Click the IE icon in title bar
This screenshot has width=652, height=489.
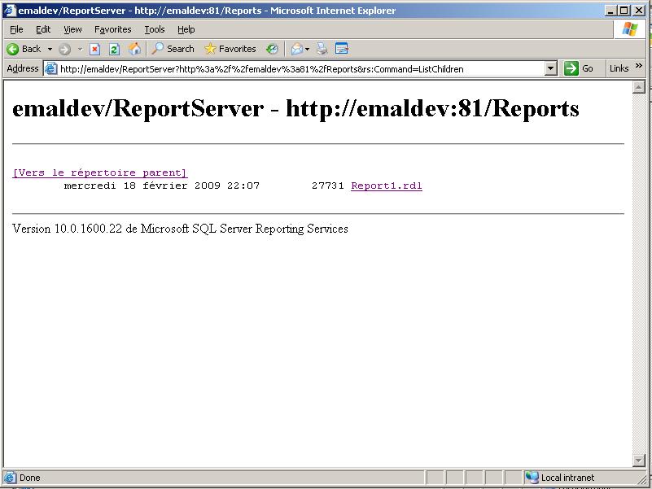point(10,10)
